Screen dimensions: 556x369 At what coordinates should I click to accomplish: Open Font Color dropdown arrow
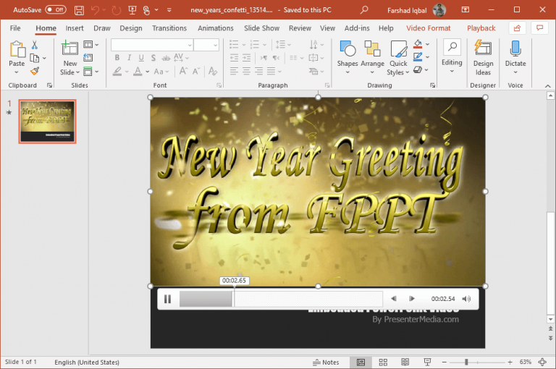coord(147,72)
